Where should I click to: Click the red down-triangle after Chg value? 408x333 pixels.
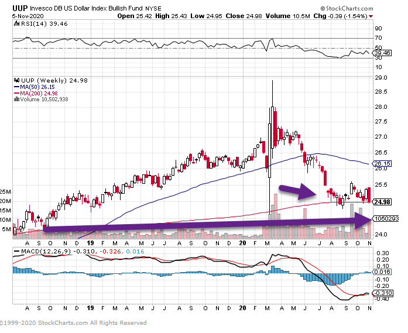click(371, 16)
